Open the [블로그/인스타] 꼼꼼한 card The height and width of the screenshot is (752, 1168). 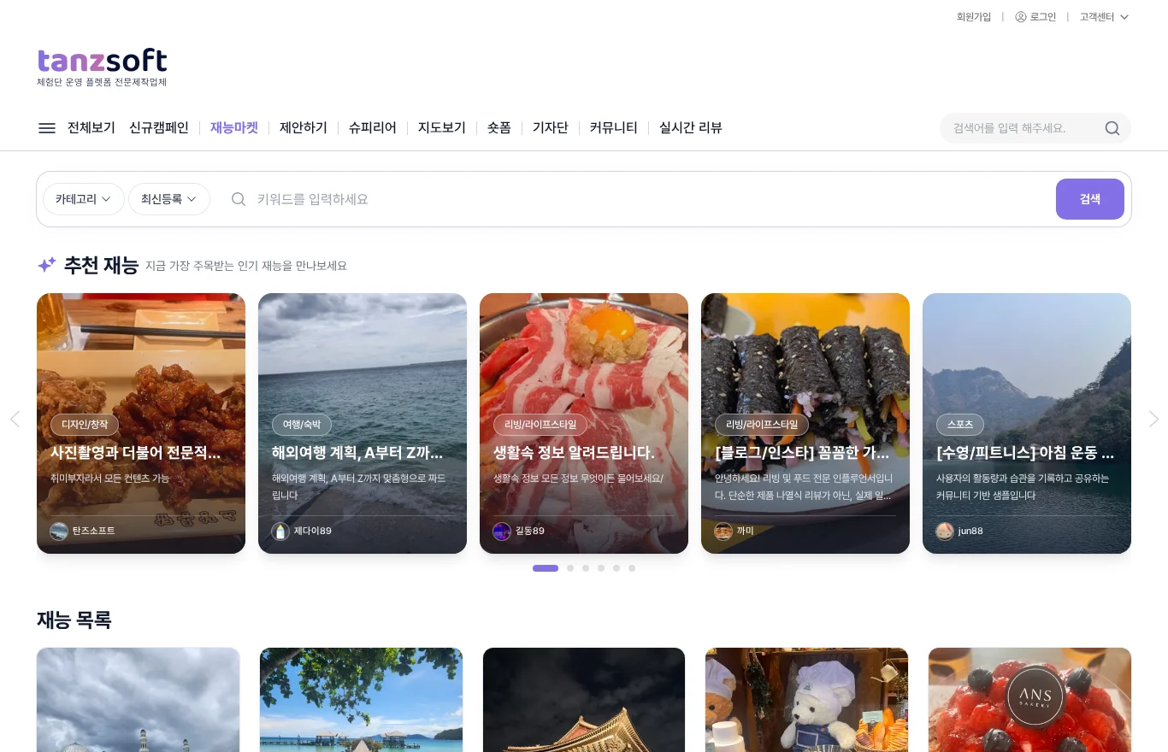coord(805,423)
